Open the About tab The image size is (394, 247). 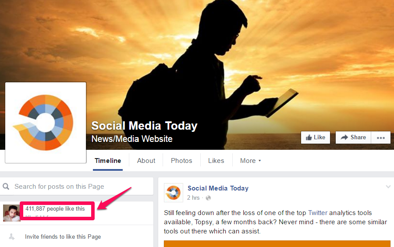(146, 161)
